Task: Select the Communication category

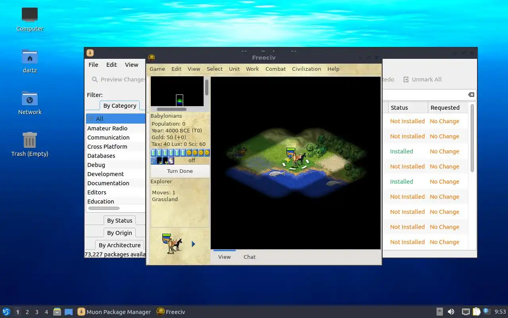Action: 115,138
